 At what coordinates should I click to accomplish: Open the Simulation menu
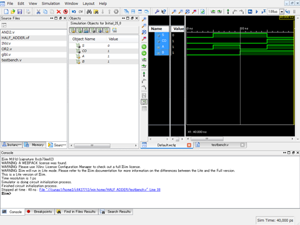click(51, 4)
